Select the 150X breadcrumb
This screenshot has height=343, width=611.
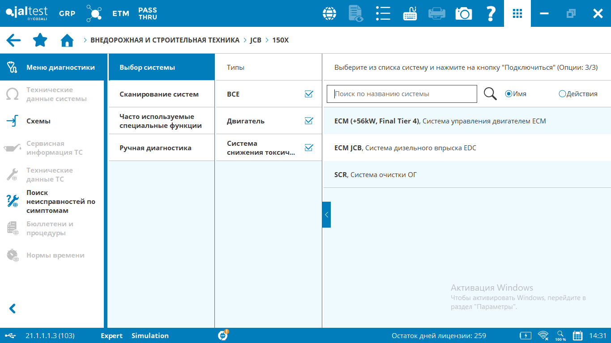[x=281, y=40]
